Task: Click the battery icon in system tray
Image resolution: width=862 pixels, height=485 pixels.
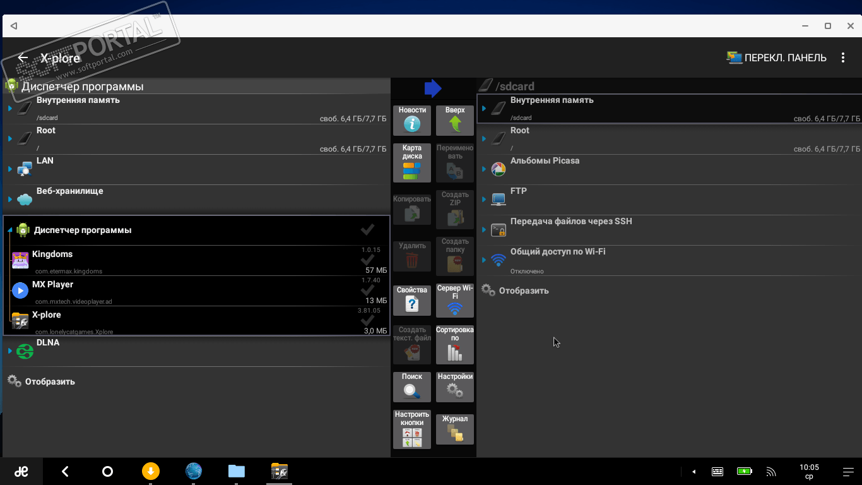Action: click(x=745, y=471)
